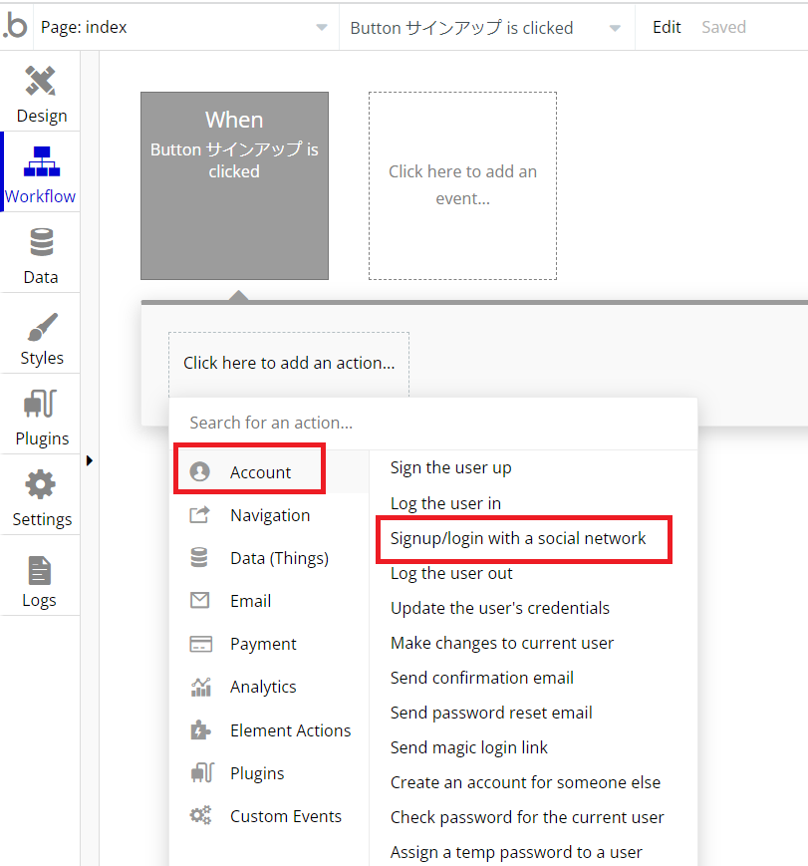
Task: Open the Styles brush icon
Action: click(x=42, y=327)
